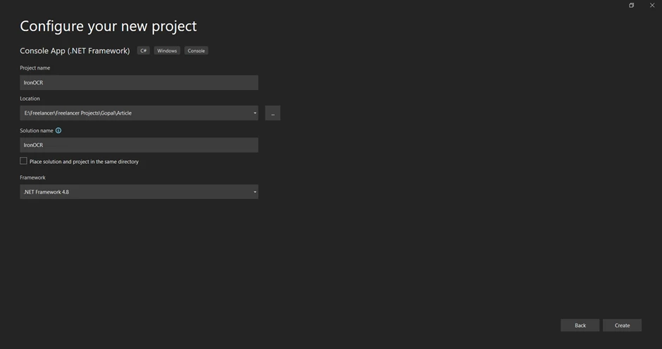Click the Project name field label
This screenshot has height=349, width=662.
coord(35,68)
